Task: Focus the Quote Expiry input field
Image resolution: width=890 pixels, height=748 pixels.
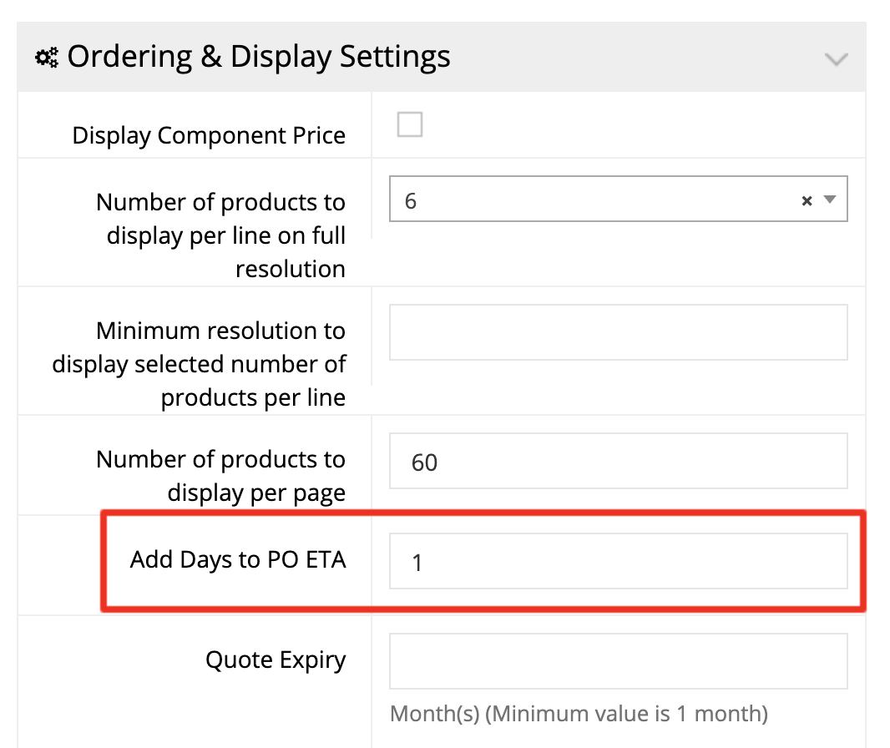Action: [618, 660]
